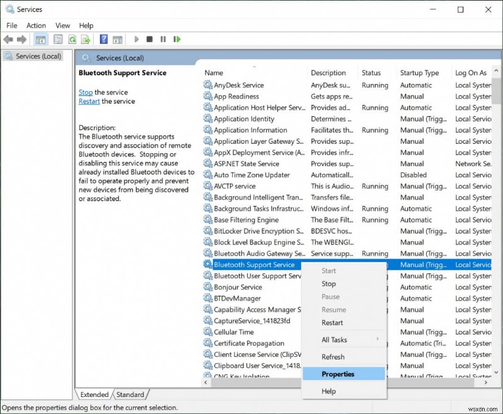Stop the service using the black square icon
The image size is (503, 414).
(150, 39)
